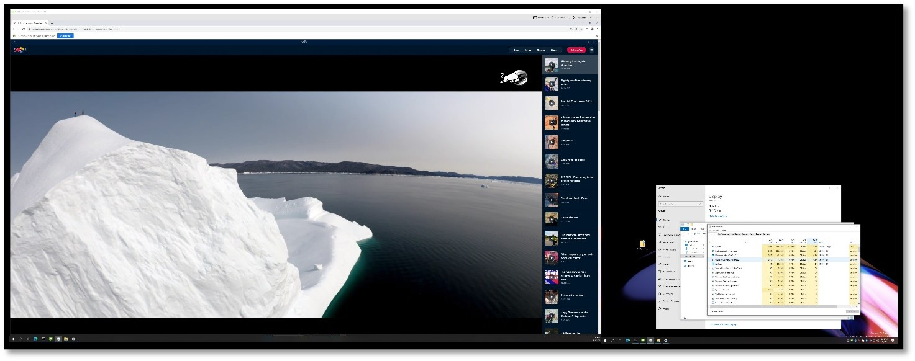Open Night light settings link
The width and height of the screenshot is (915, 361).
point(717,216)
